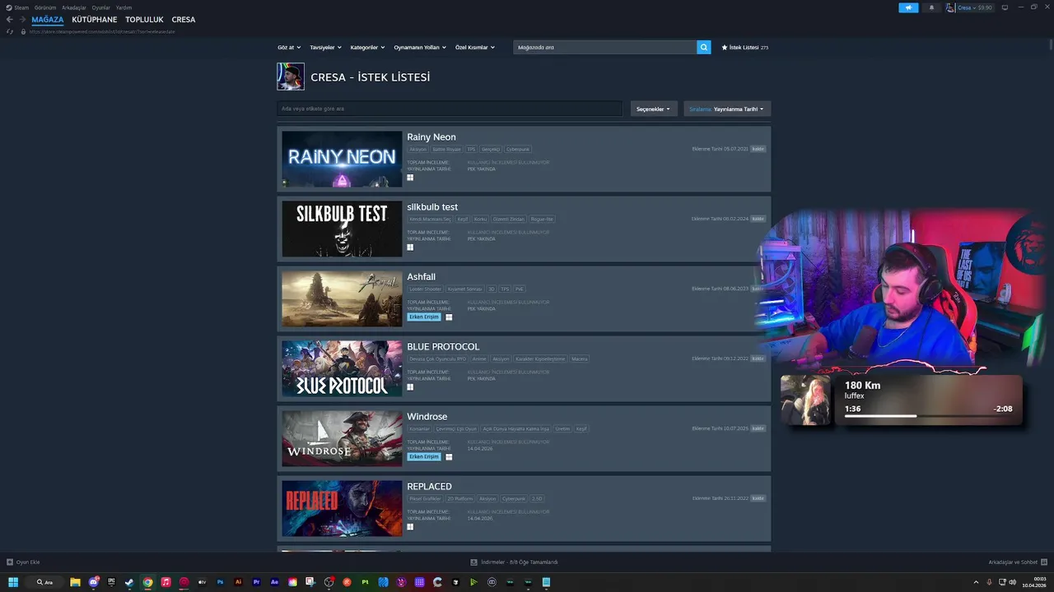Open the Steam notifications bell

tap(931, 7)
